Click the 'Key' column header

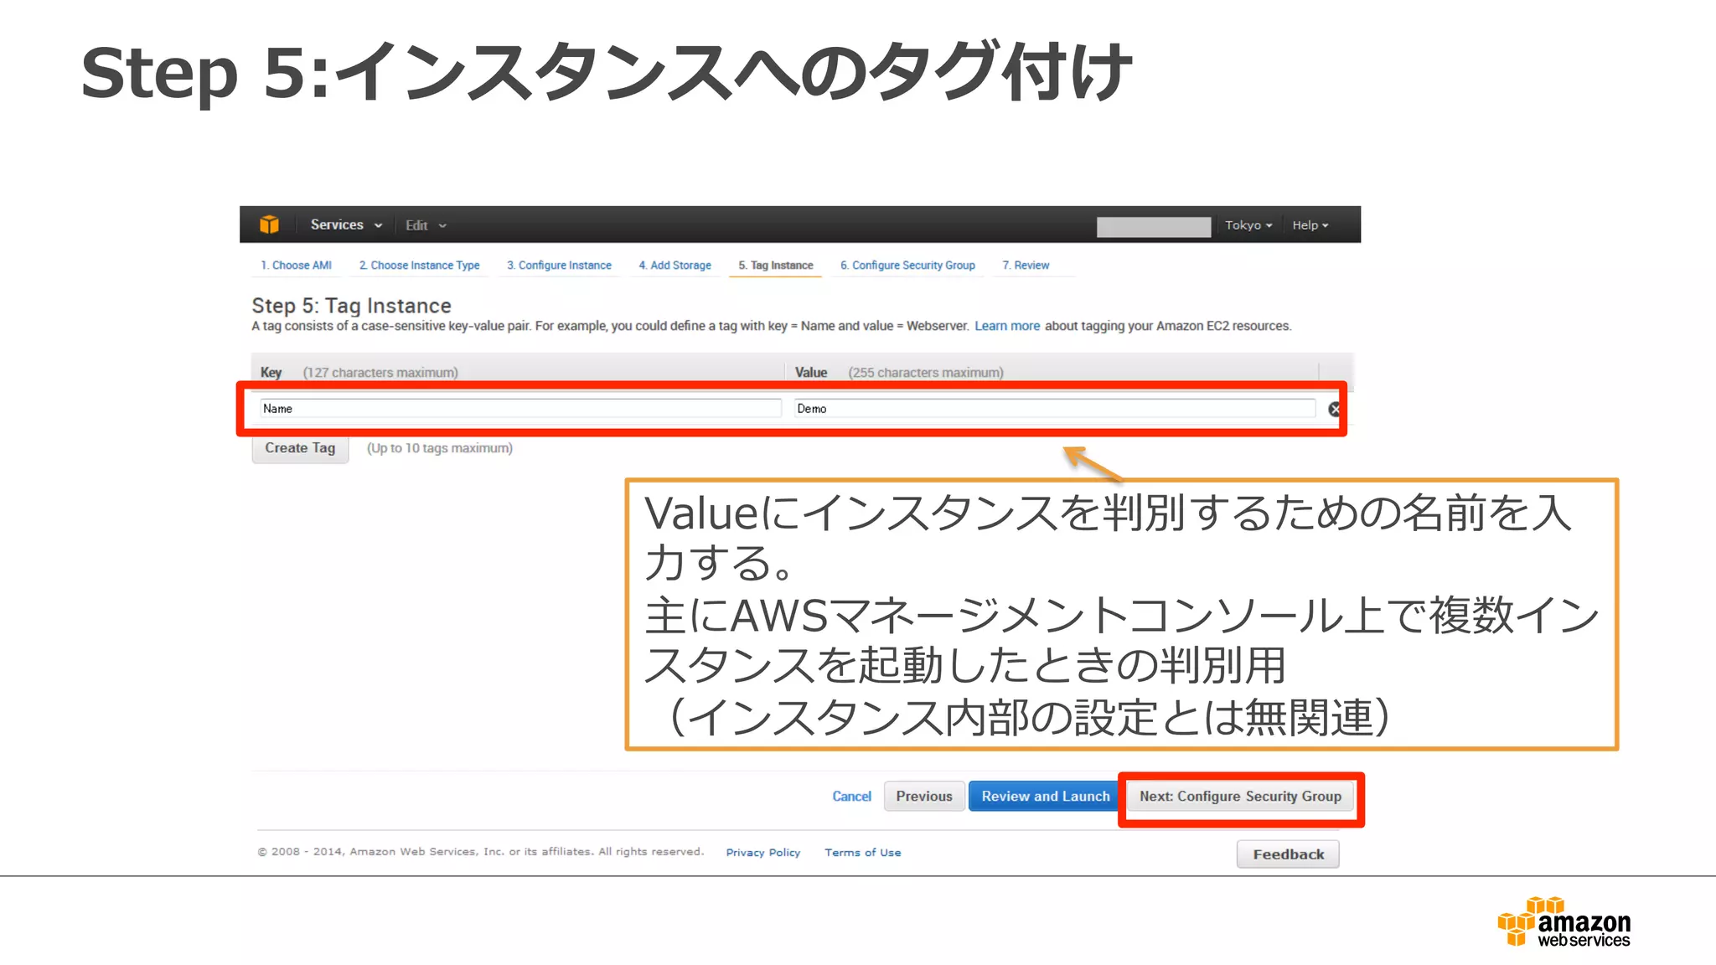(271, 373)
